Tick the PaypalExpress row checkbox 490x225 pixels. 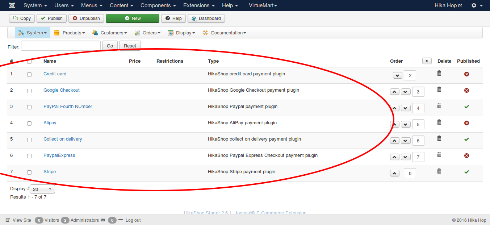click(29, 156)
